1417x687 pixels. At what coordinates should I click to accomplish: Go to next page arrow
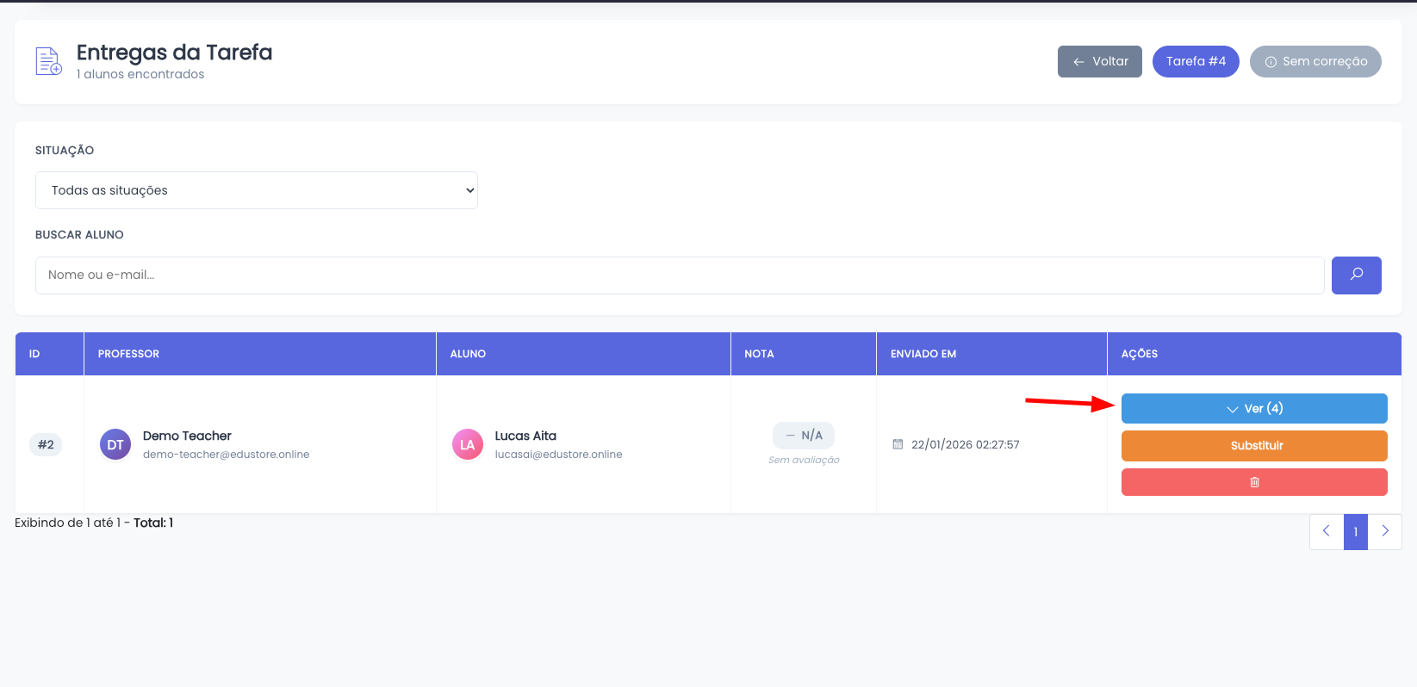[x=1384, y=531]
